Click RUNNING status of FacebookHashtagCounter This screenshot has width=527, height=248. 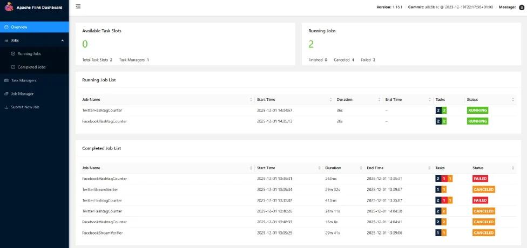477,121
